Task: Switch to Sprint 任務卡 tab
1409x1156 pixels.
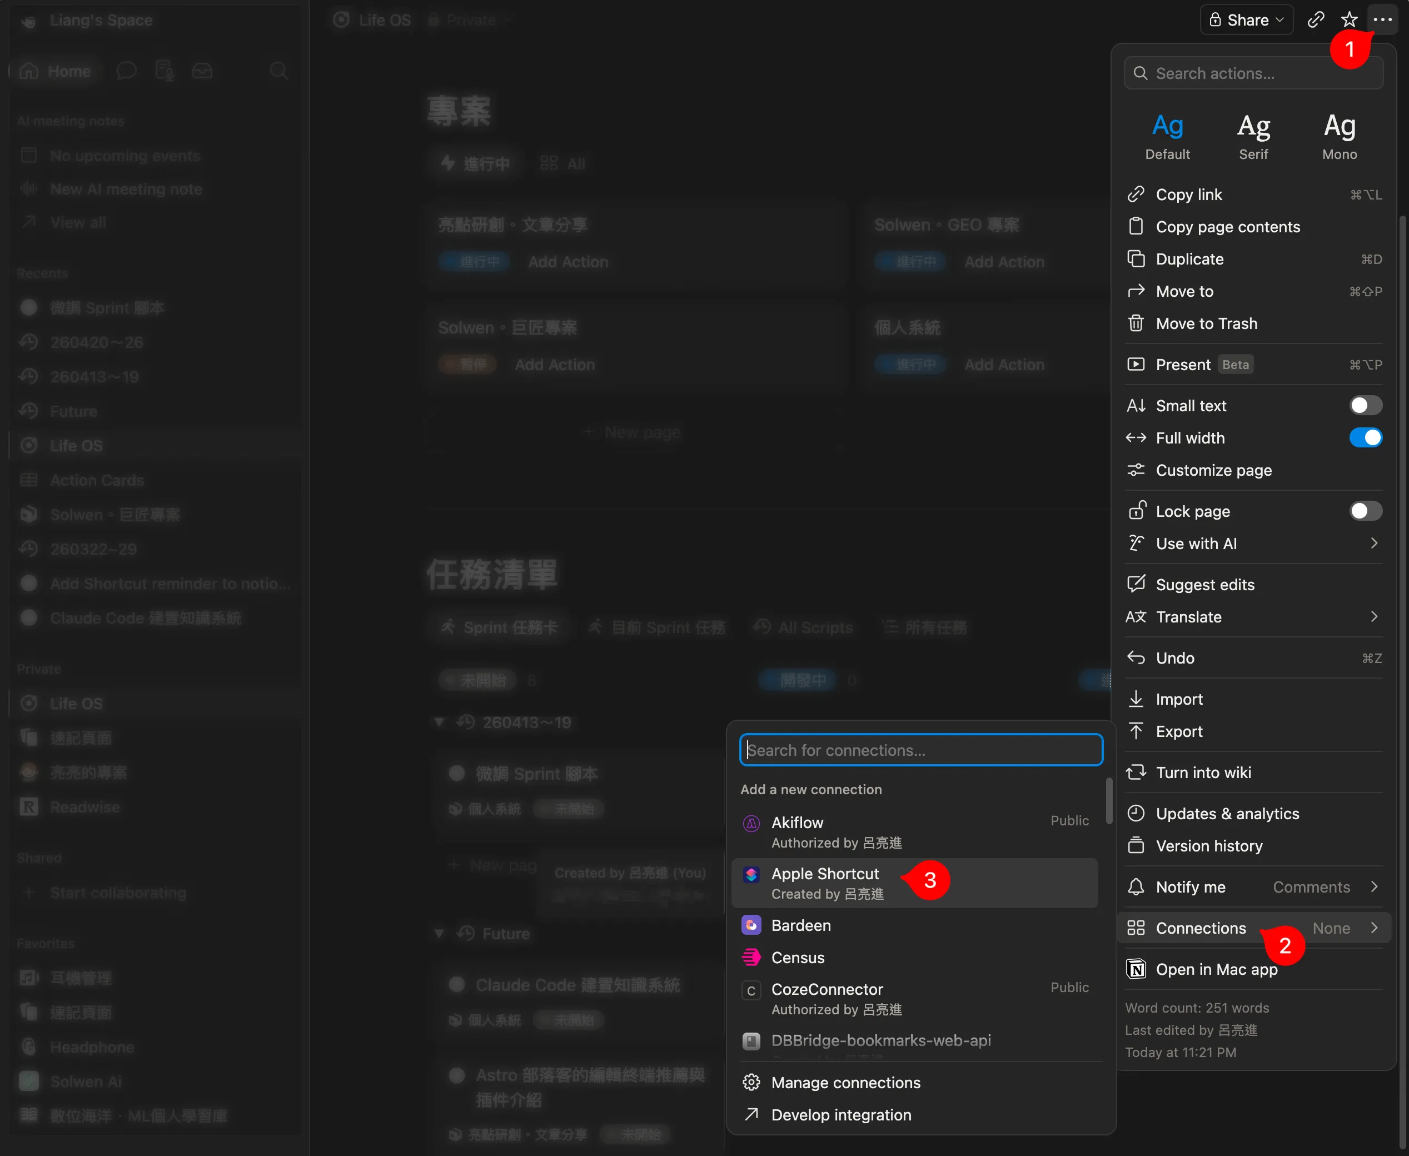Action: point(500,627)
